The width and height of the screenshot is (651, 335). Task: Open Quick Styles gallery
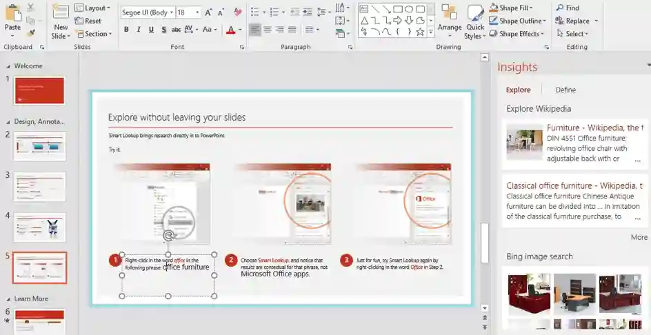(x=475, y=22)
